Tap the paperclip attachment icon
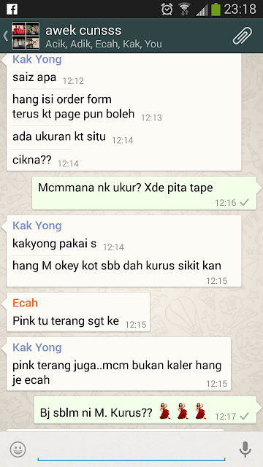The height and width of the screenshot is (467, 263). [243, 36]
